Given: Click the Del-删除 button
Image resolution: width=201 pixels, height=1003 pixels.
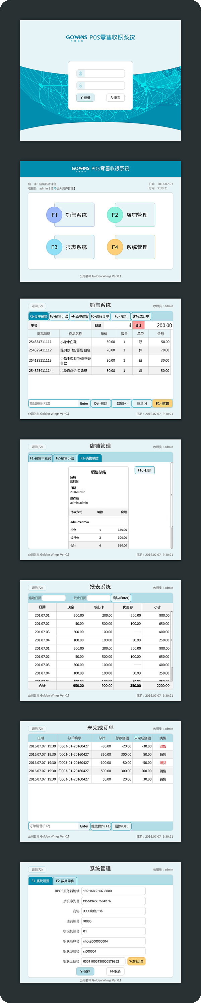Looking at the screenshot, I should coord(101,403).
